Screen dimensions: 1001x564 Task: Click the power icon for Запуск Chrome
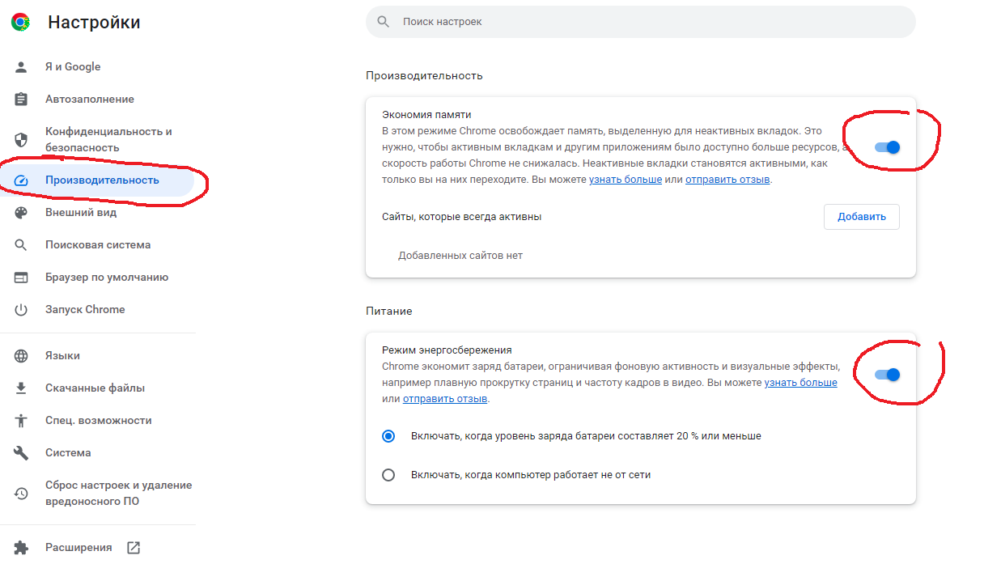coord(21,310)
